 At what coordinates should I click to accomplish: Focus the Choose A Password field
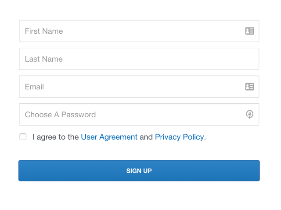click(x=139, y=115)
